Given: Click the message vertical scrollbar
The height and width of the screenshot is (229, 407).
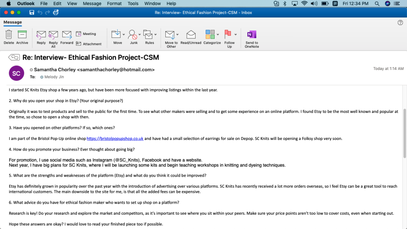Looking at the screenshot, I should [x=404, y=134].
